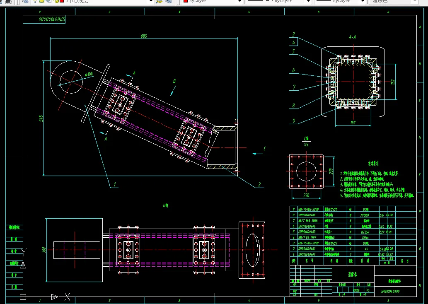Select GB/T5782-2000 in parts list row 9
428x304 pixels.
pos(308,209)
